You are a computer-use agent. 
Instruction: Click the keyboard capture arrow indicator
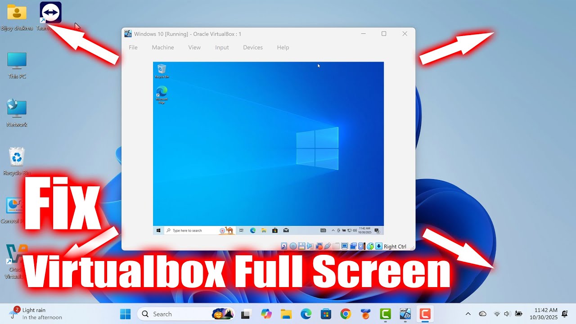tap(379, 246)
